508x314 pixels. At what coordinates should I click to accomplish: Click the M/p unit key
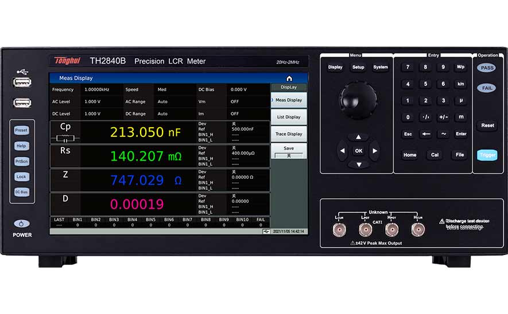[461, 67]
